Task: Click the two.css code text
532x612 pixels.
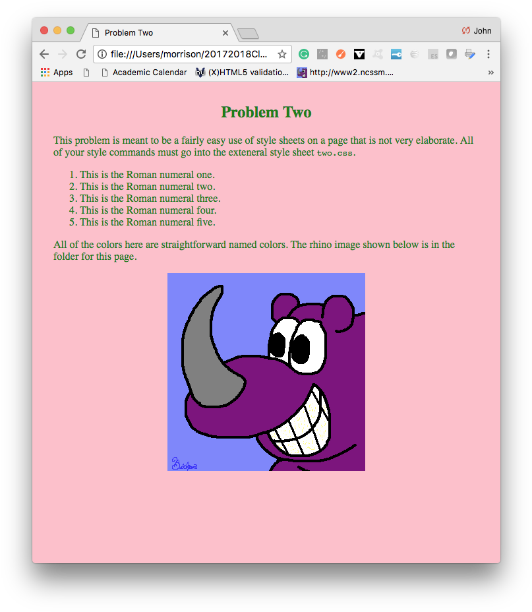Action: [x=335, y=153]
